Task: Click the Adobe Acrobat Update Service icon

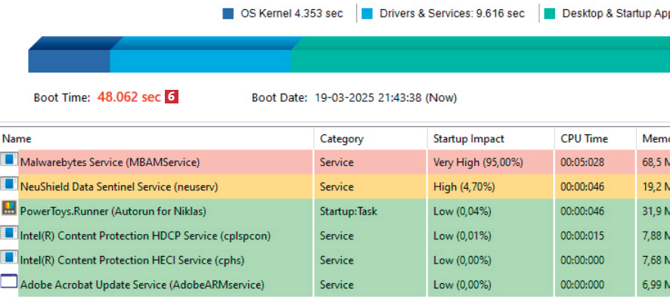Action: coord(9,284)
